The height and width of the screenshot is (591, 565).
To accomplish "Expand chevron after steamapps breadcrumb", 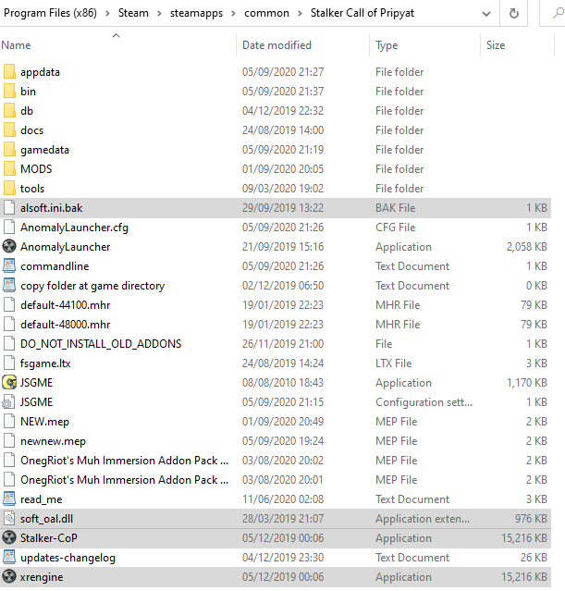I will tap(233, 14).
